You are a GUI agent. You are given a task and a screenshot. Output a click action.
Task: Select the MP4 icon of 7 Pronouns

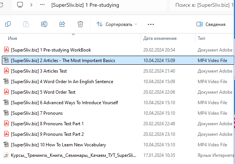6,113
